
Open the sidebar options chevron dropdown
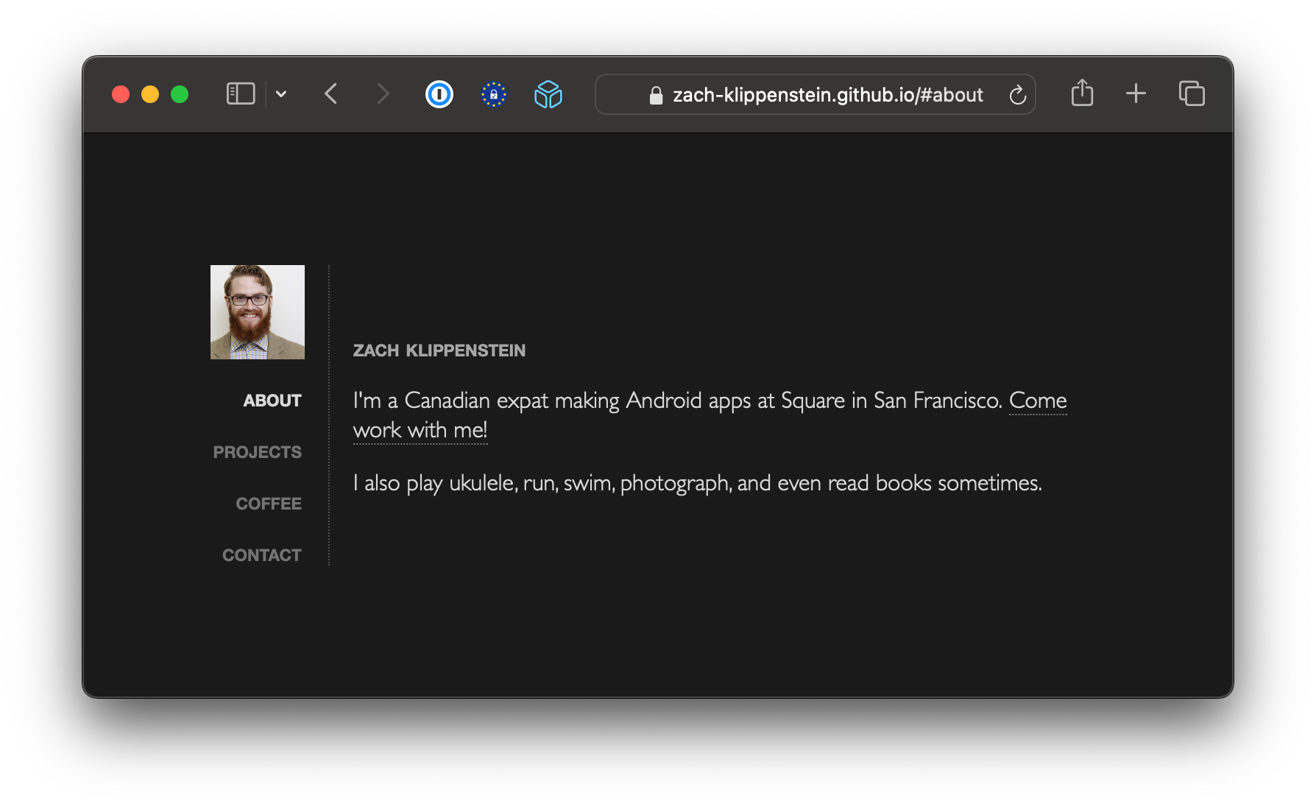[282, 94]
